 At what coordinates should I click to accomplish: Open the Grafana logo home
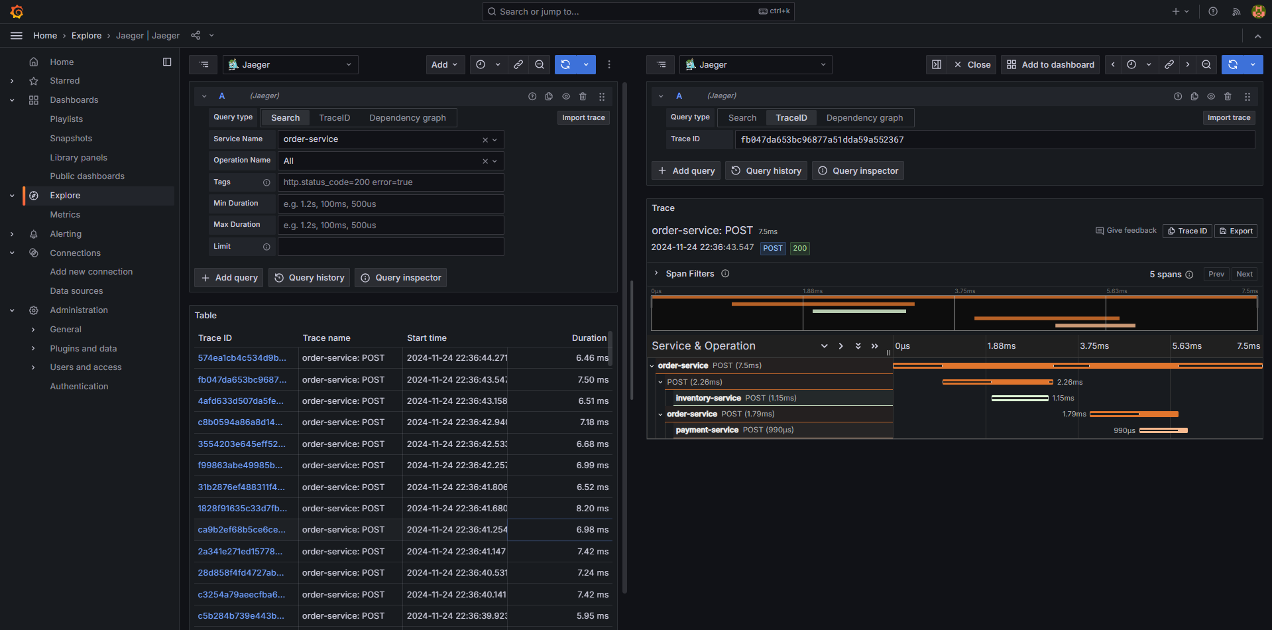pyautogui.click(x=17, y=11)
